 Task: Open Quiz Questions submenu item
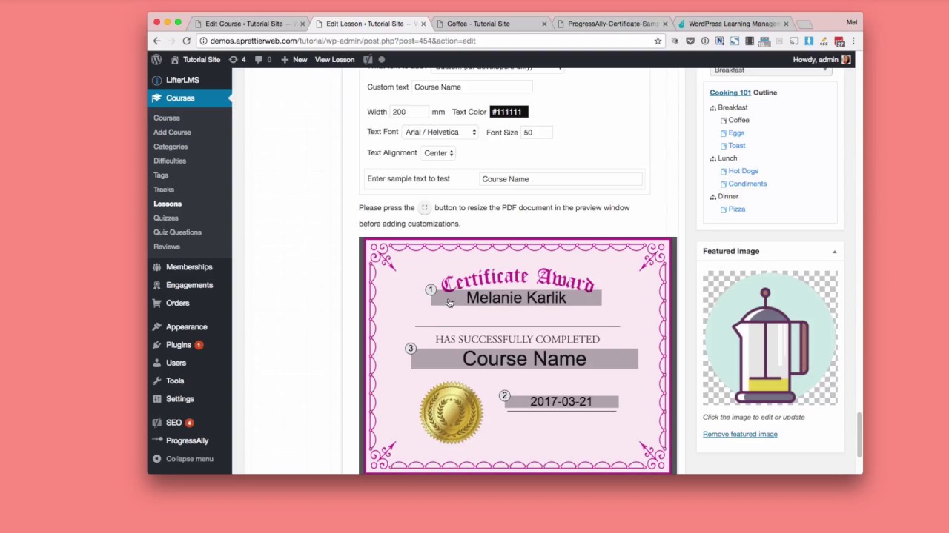177,232
